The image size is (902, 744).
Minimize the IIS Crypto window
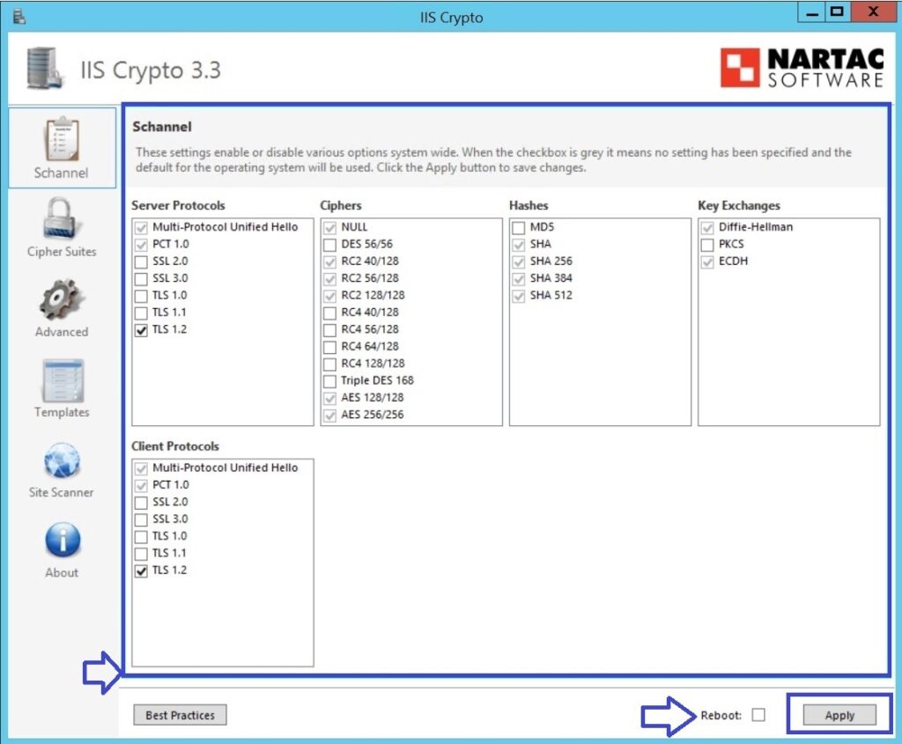tap(811, 12)
